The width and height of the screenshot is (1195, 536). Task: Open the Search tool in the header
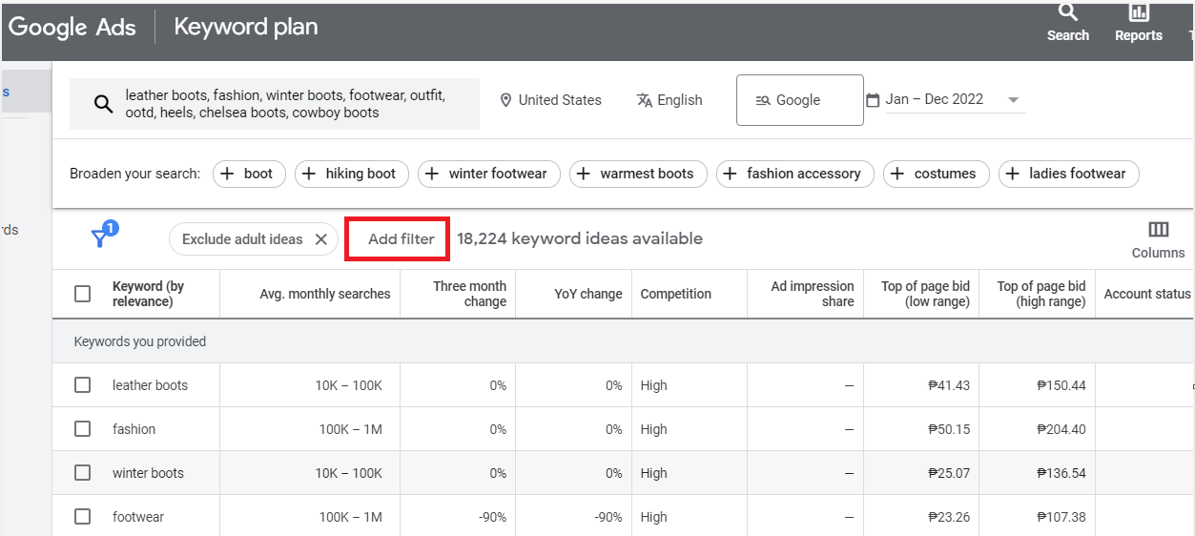coord(1067,22)
